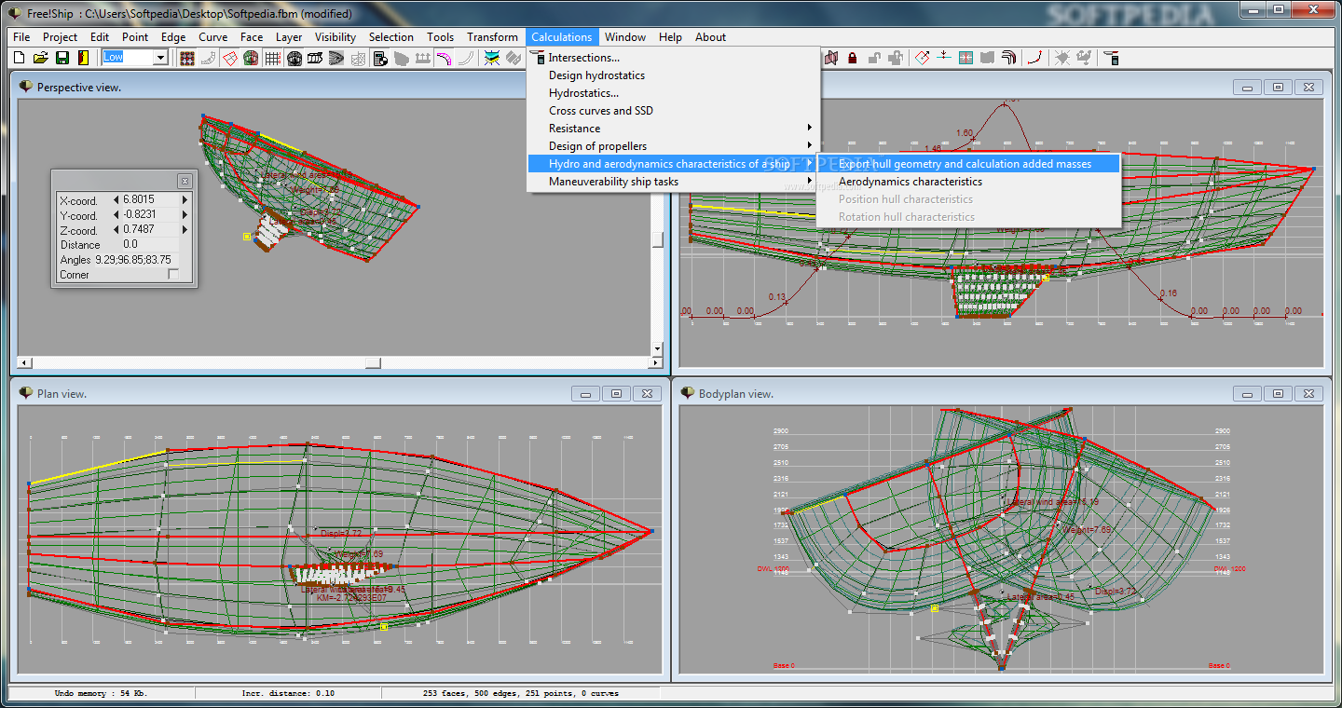Toggle interior edges display icon
Image resolution: width=1342 pixels, height=708 pixels.
click(229, 58)
